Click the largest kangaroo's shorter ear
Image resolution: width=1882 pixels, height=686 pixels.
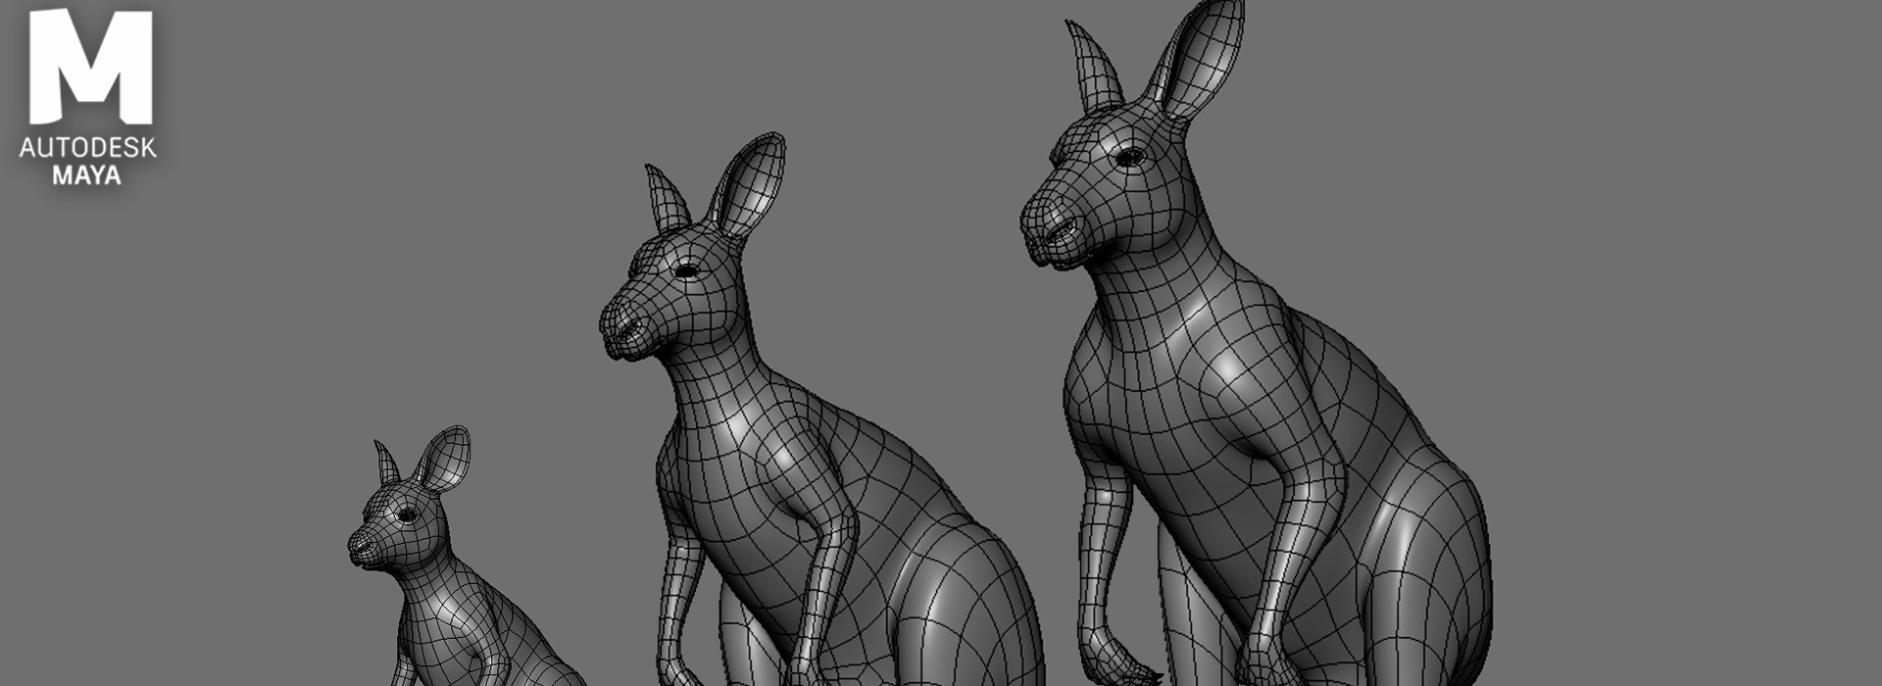[1096, 69]
